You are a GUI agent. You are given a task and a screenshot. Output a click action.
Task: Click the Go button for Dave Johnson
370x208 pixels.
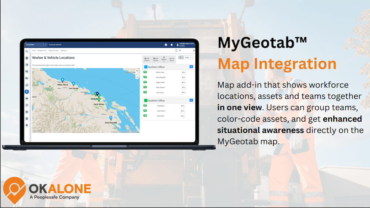(x=184, y=88)
